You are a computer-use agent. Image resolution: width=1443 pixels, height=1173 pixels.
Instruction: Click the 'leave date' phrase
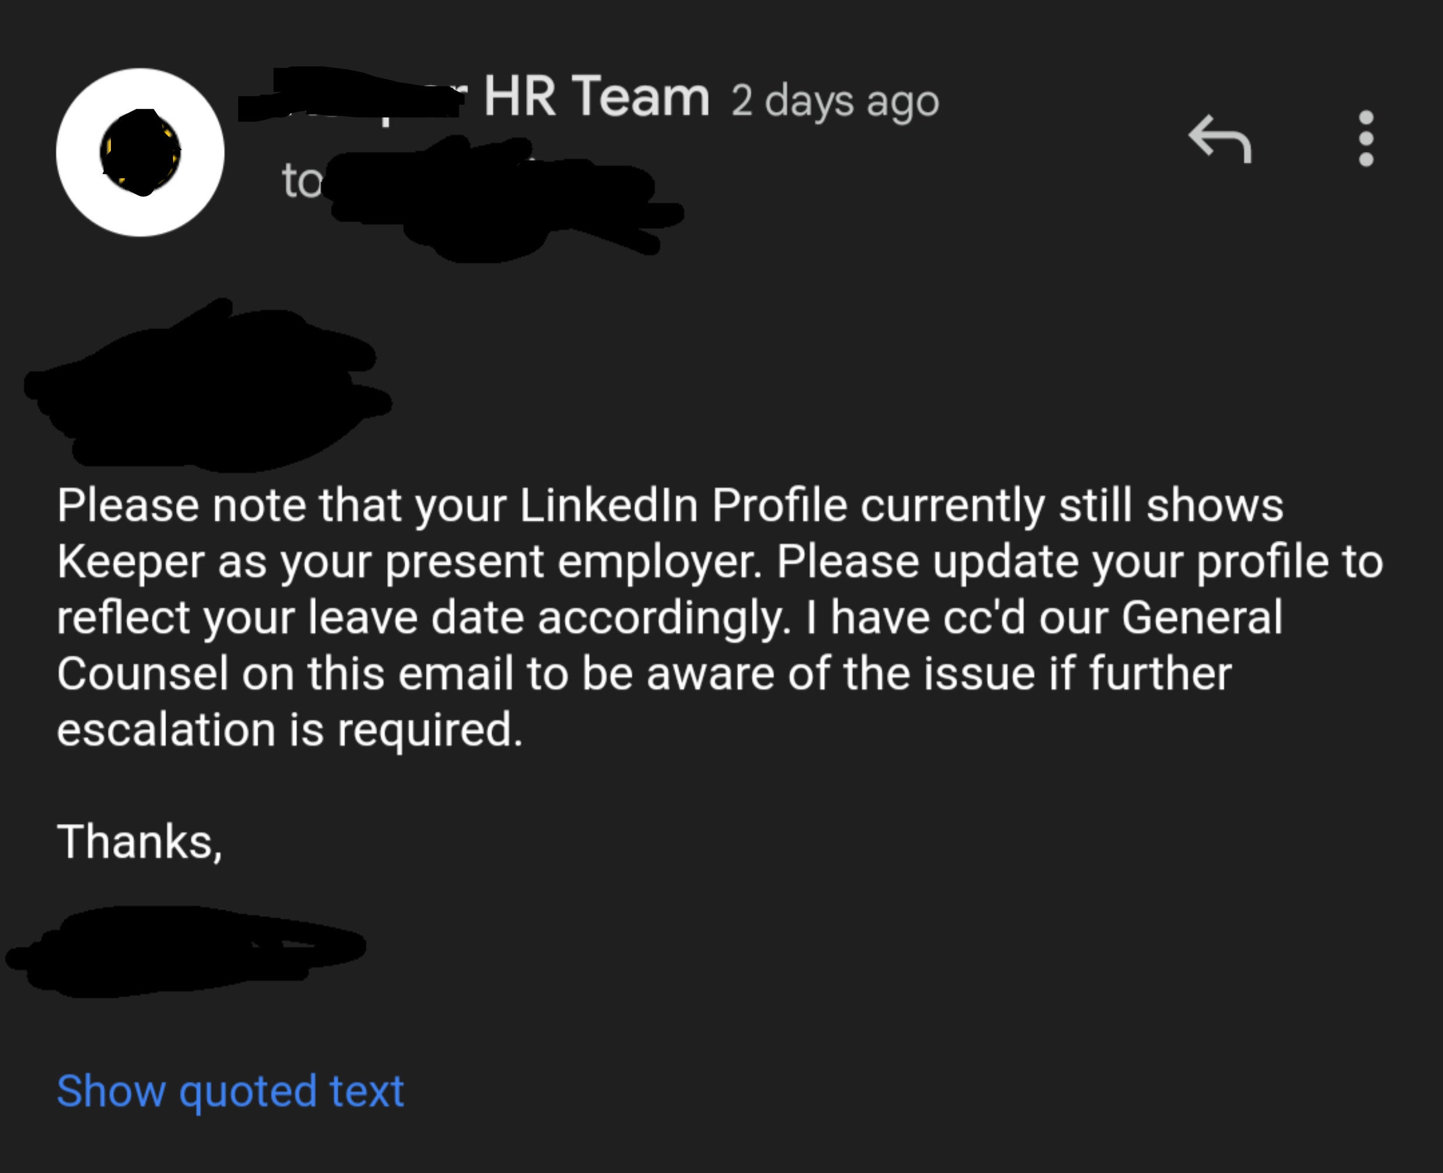(x=416, y=618)
